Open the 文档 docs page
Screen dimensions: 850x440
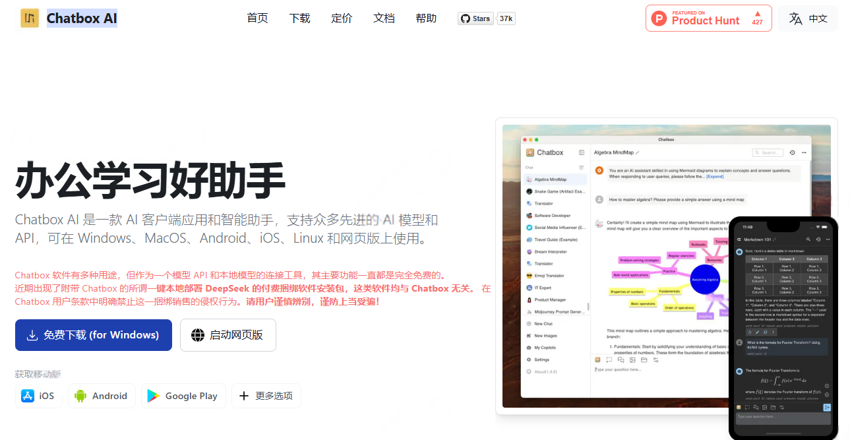click(x=384, y=18)
